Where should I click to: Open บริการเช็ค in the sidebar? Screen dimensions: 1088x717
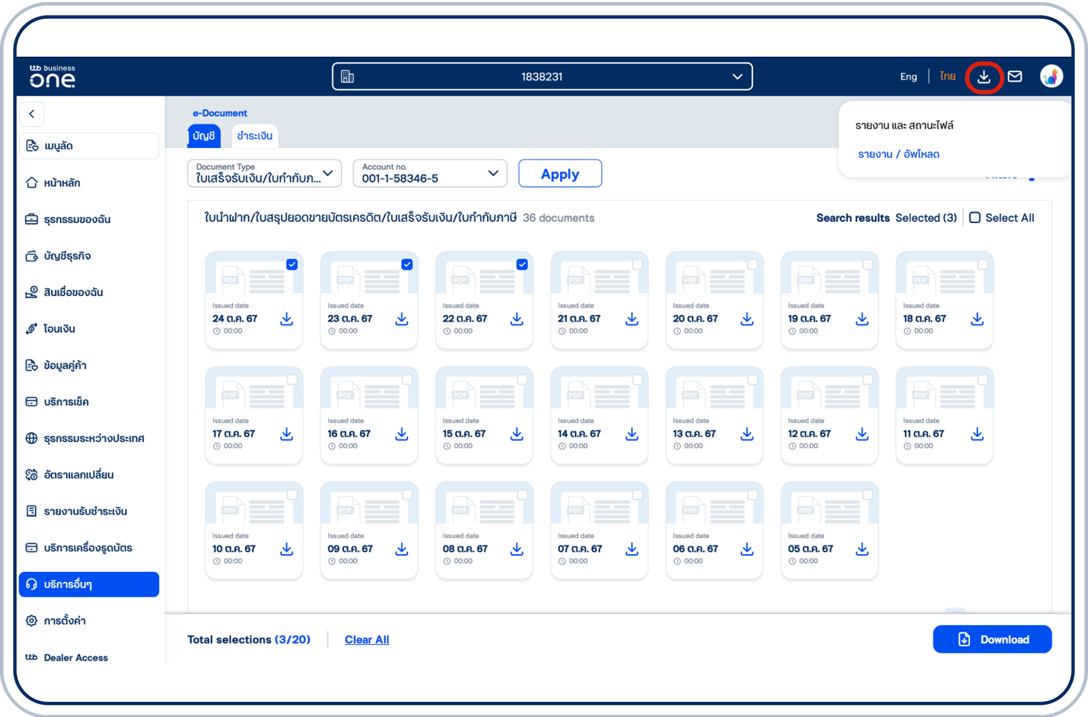(66, 402)
